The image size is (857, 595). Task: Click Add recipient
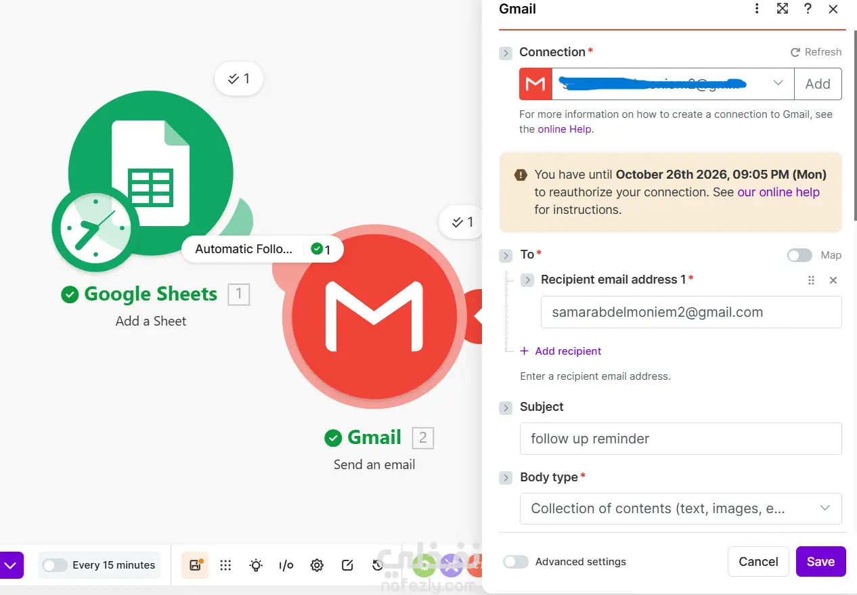561,351
